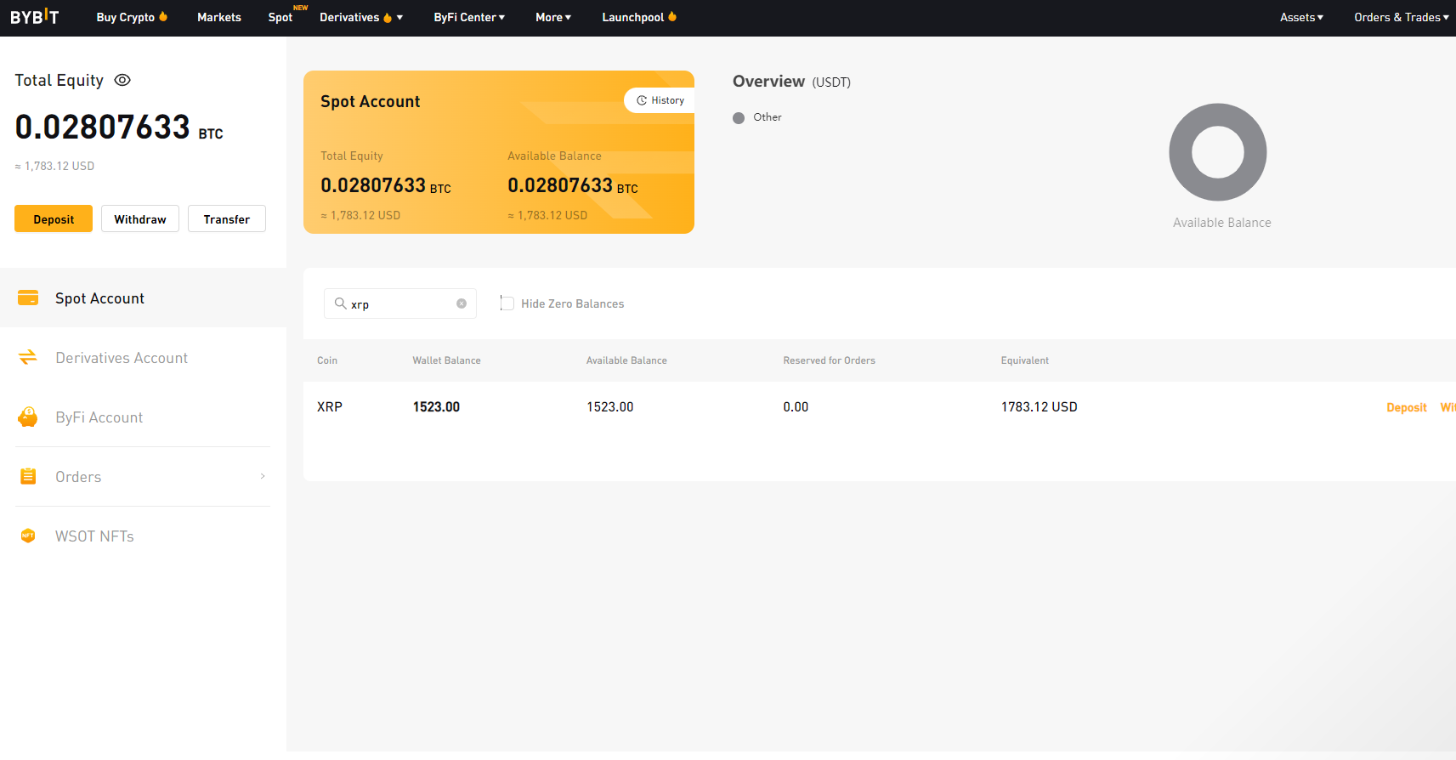
Task: Clear the xrp search text
Action: [x=462, y=303]
